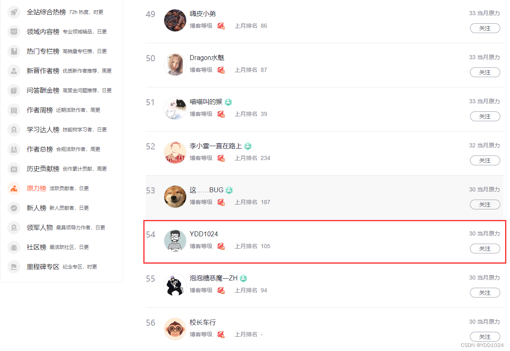Select 历史贡献榜 in the sidebar
Image resolution: width=510 pixels, height=351 pixels.
(x=43, y=169)
